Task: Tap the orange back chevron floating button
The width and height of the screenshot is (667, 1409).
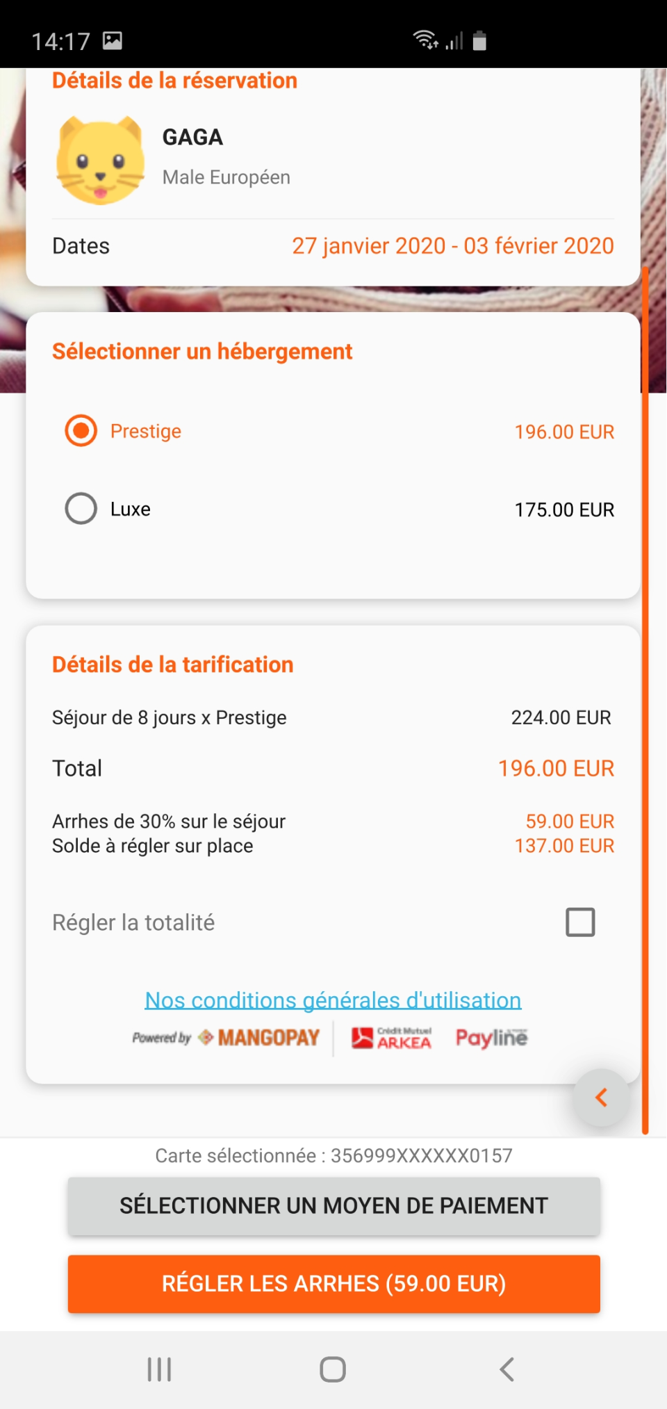Action: (602, 1098)
